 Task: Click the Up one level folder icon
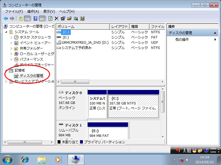point(20,18)
